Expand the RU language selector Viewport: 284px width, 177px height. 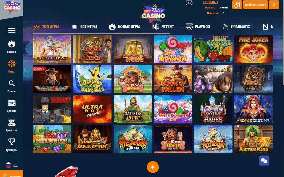[x=12, y=165]
